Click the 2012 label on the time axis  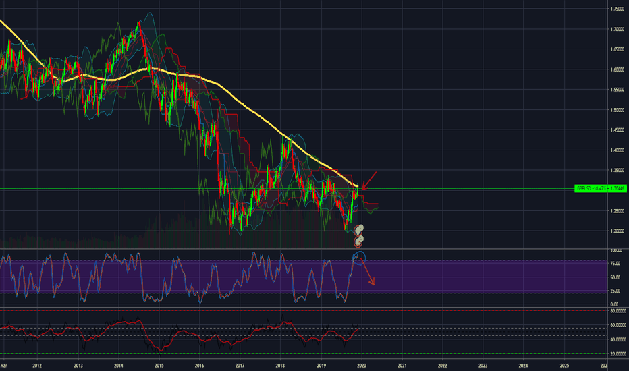37,365
